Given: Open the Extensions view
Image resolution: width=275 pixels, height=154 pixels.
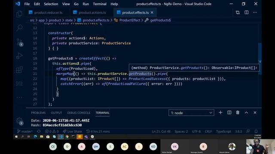Looking at the screenshot, I should tap(19, 70).
